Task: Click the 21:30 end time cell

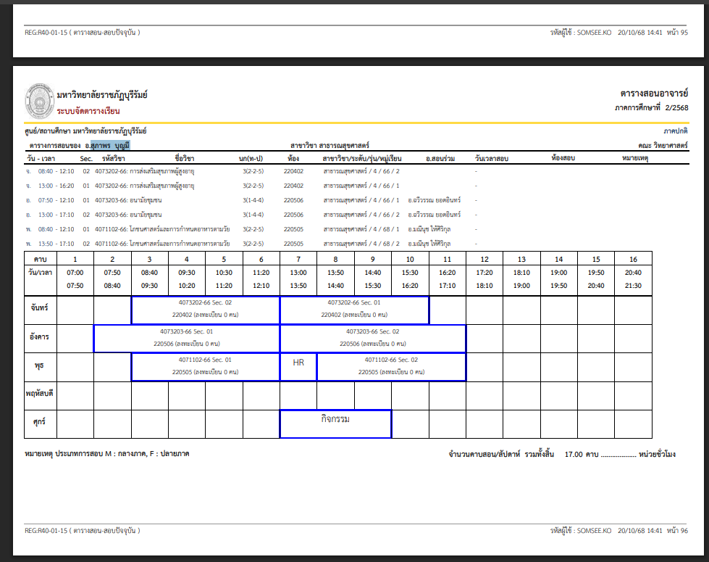Action: click(633, 286)
